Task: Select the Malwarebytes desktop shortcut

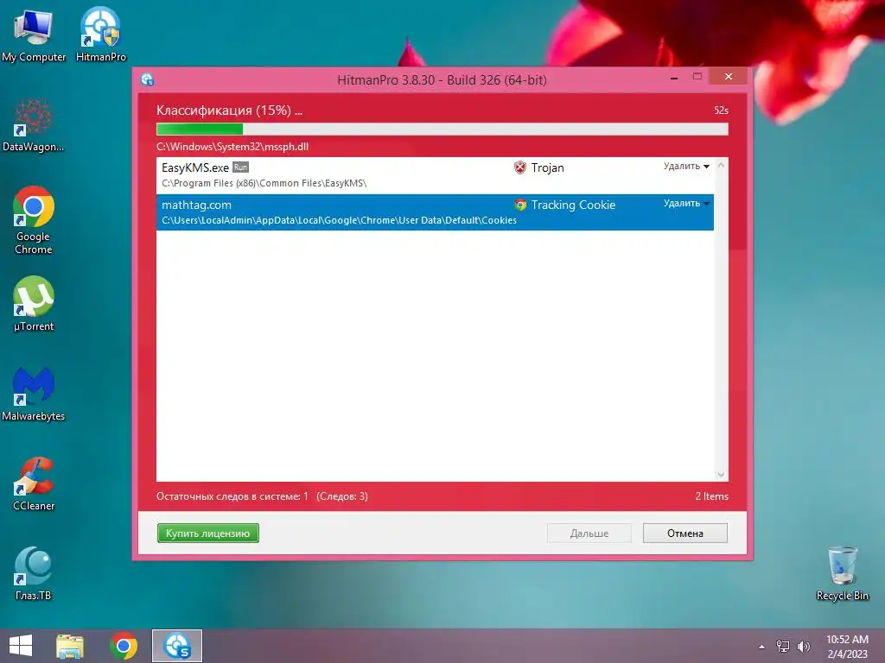Action: click(x=34, y=394)
